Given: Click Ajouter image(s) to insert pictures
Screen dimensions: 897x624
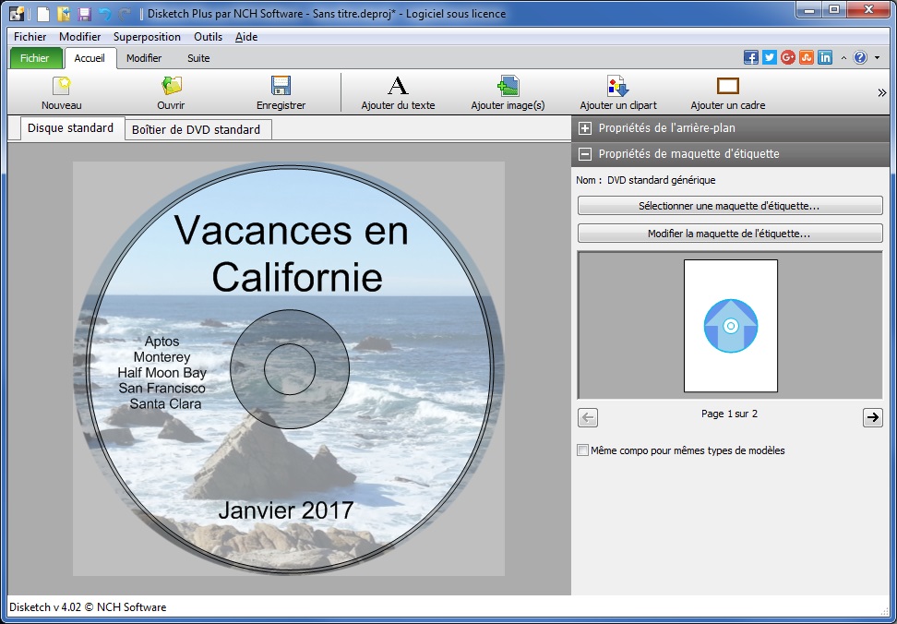Looking at the screenshot, I should [510, 92].
